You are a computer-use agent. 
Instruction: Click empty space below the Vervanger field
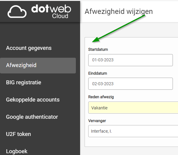pyautogui.click(x=131, y=142)
